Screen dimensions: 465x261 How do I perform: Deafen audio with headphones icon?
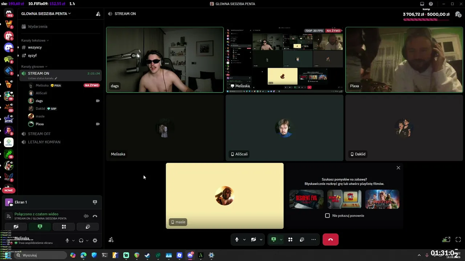tap(81, 240)
